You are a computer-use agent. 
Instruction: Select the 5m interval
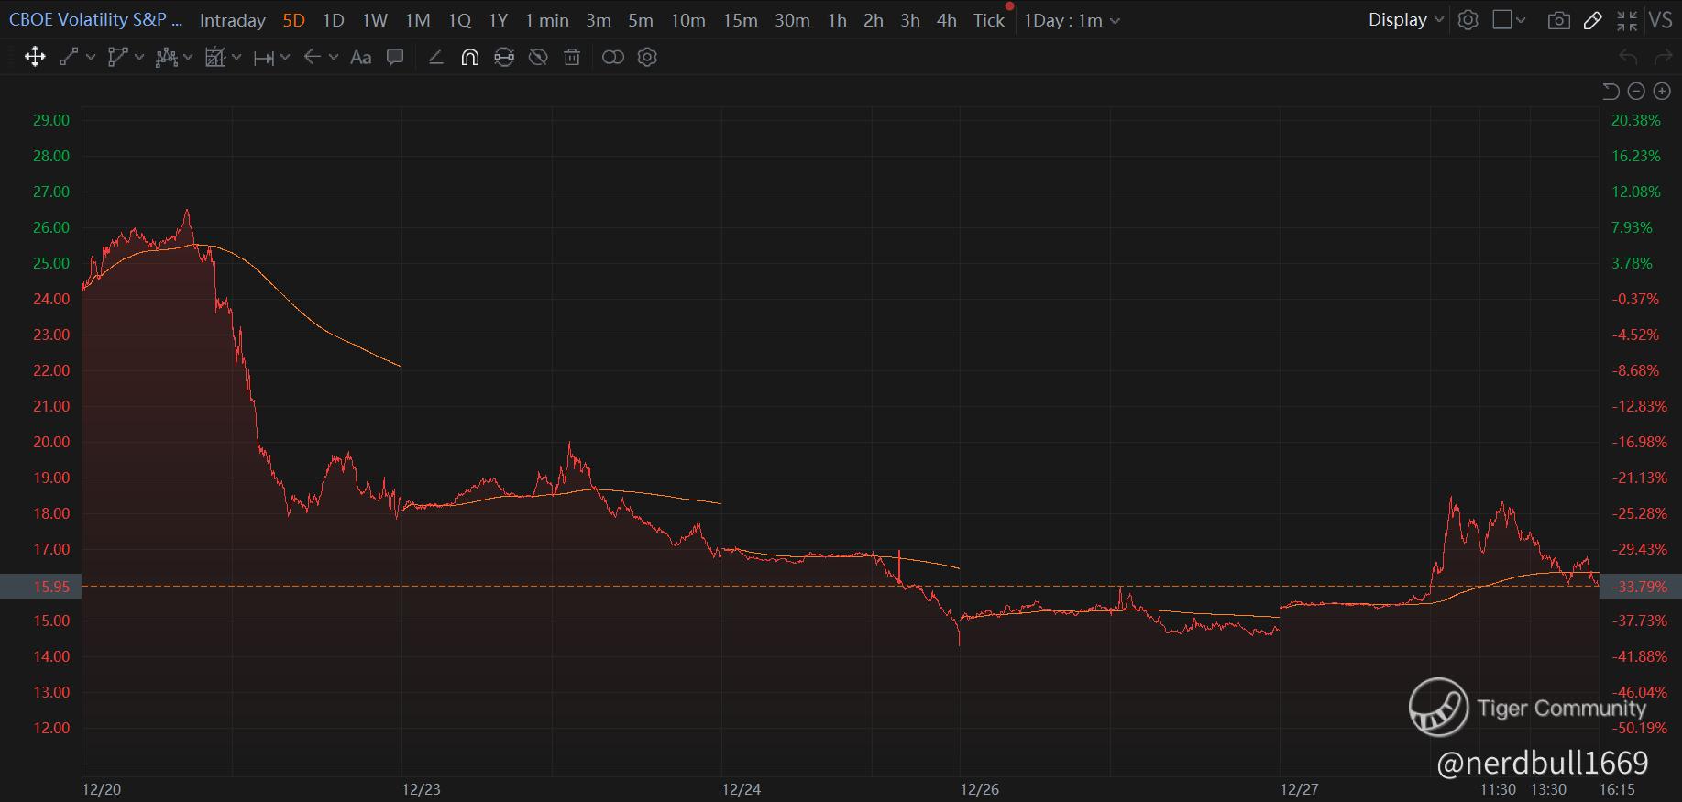pyautogui.click(x=640, y=20)
